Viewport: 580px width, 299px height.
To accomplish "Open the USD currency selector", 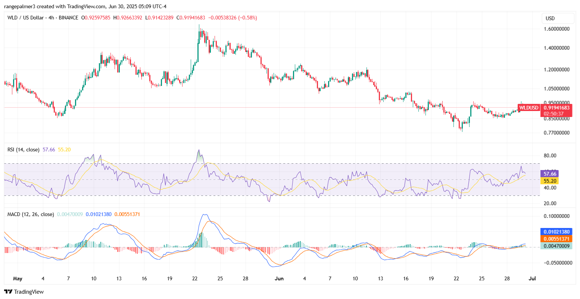I will [558, 18].
